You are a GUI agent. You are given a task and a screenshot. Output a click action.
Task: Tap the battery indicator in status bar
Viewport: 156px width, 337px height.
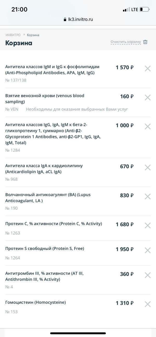pos(144,10)
